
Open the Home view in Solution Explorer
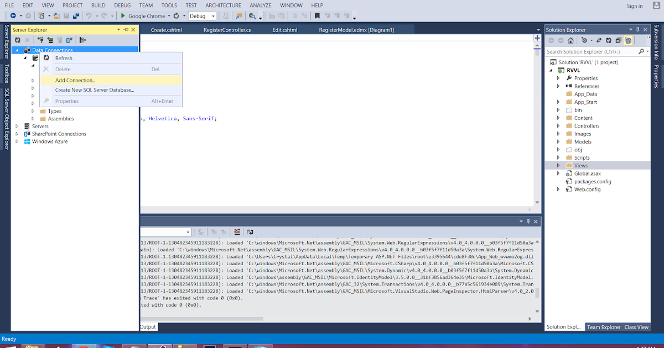point(570,41)
